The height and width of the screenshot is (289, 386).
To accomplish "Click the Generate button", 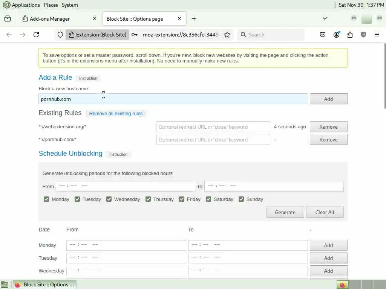I will (x=285, y=212).
